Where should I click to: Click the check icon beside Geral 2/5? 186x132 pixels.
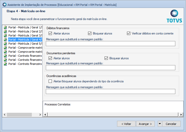tap(5, 31)
